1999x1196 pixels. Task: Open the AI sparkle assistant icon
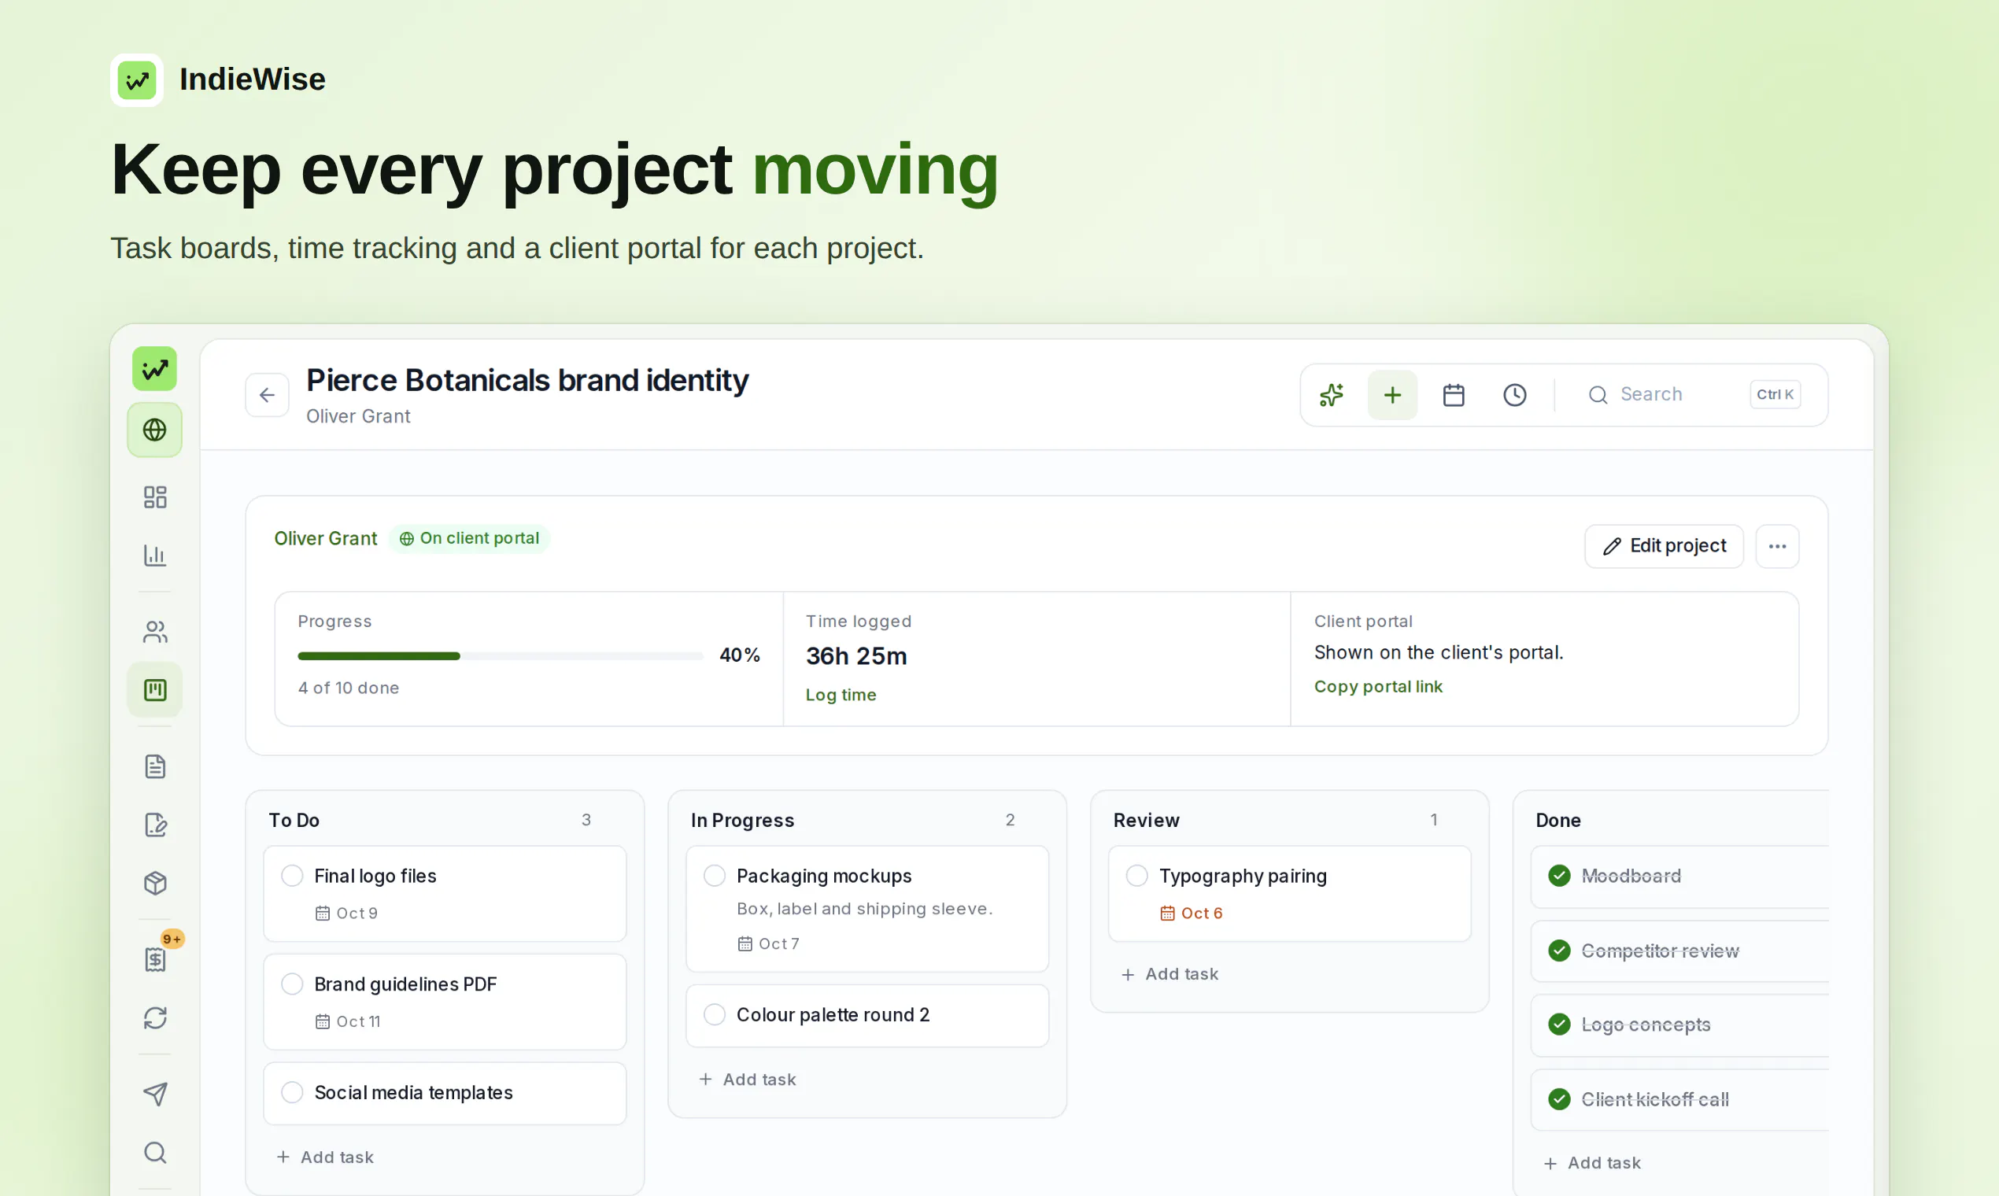1332,395
